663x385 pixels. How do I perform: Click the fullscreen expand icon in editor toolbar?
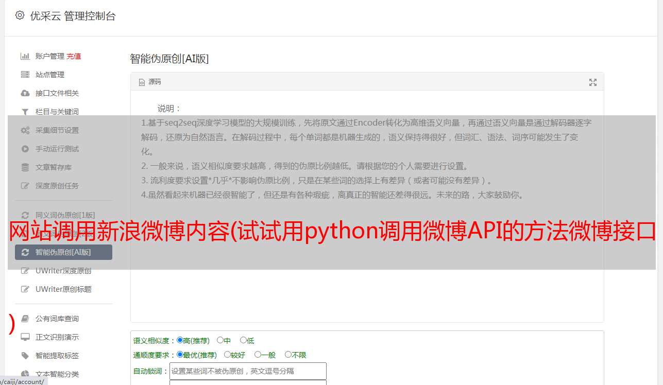[593, 82]
